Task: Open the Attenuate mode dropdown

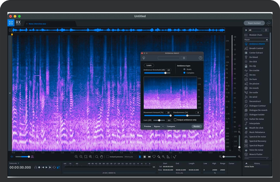Action: tap(130, 157)
